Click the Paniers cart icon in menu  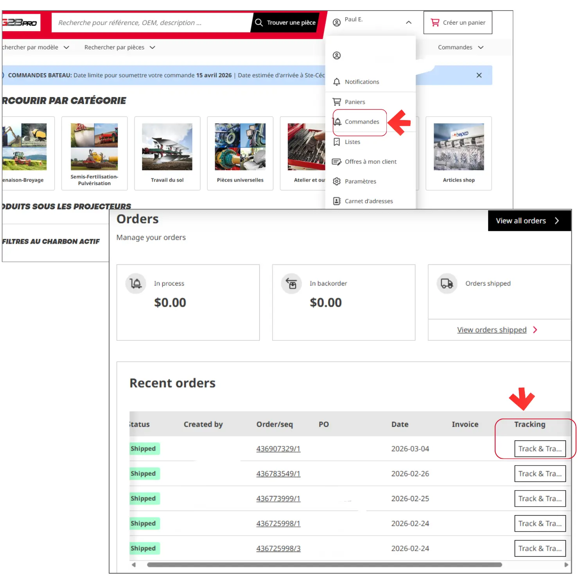336,102
